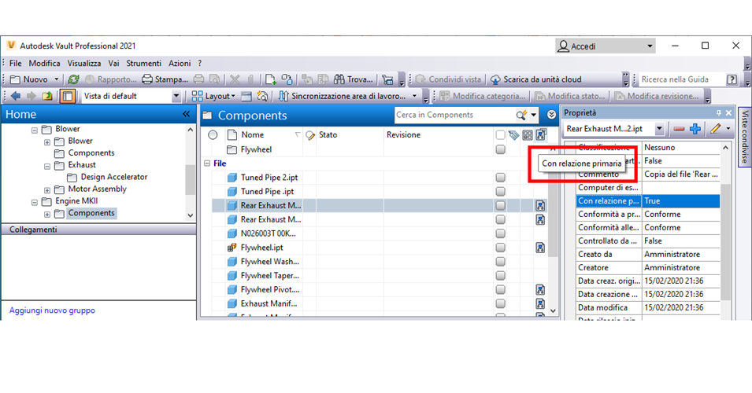Click the primary relation column header icon

tap(541, 135)
